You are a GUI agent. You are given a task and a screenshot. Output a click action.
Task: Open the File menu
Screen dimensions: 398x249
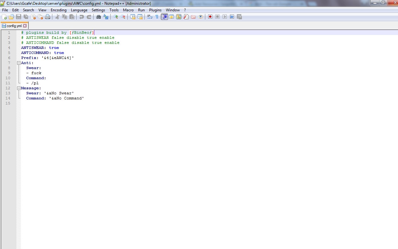tap(5, 10)
